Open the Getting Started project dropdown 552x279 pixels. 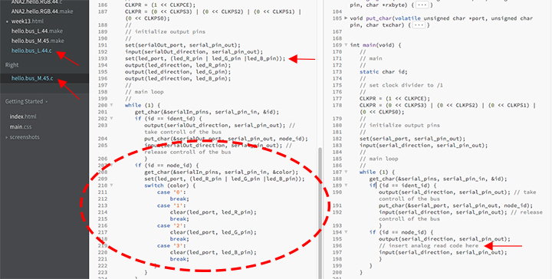coord(26,101)
